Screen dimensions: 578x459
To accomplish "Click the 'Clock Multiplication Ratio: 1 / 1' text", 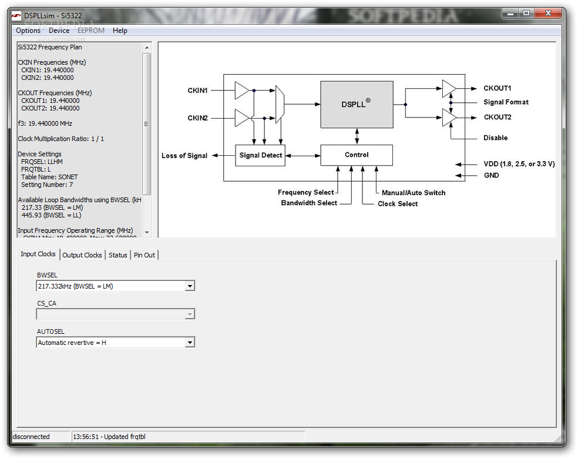I will click(61, 139).
